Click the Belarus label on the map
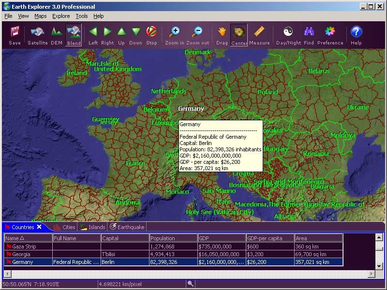This screenshot has width=387, height=290. 319,71
